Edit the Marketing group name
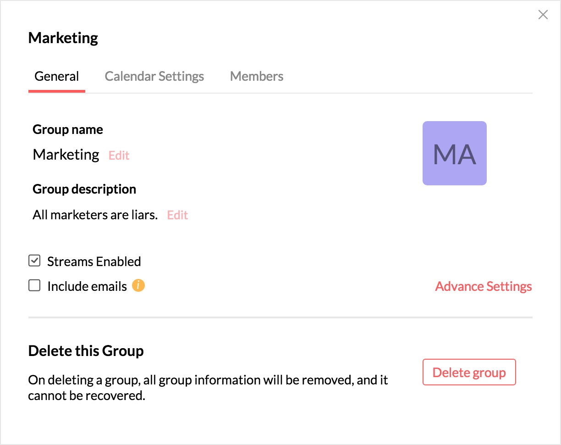The image size is (561, 445). coord(119,156)
